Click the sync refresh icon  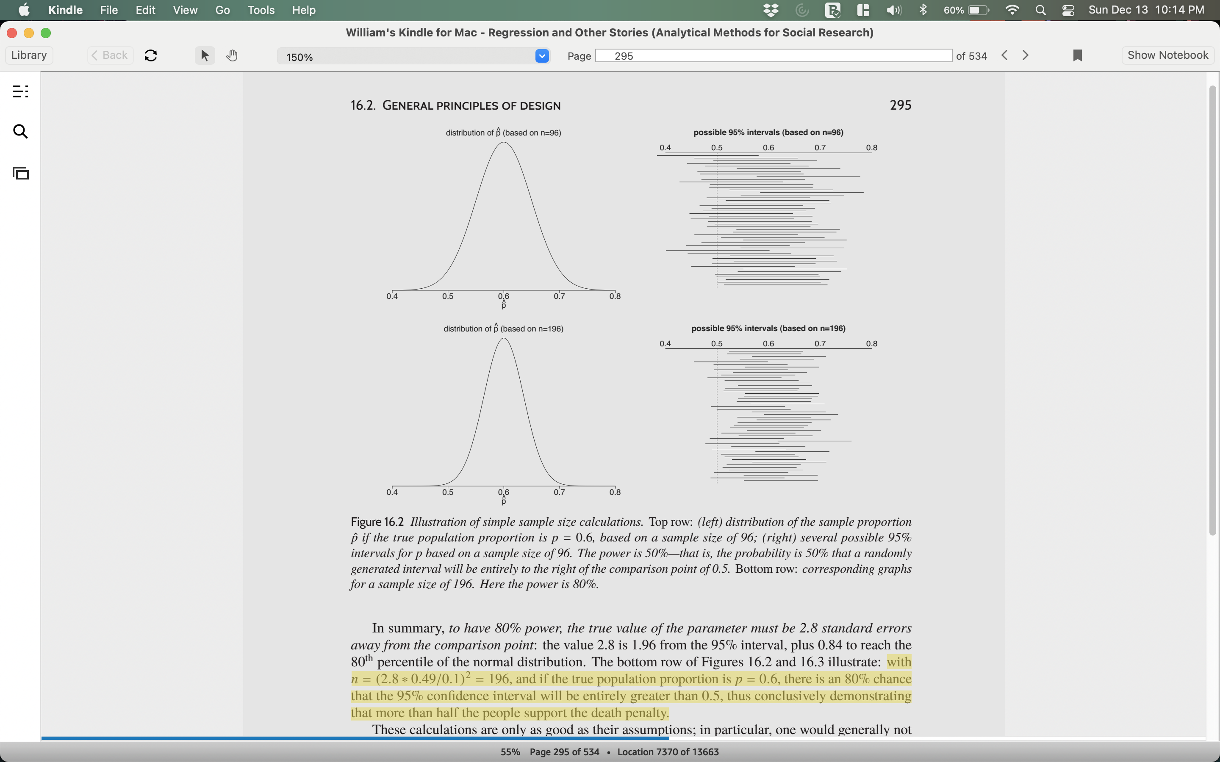[x=151, y=55]
